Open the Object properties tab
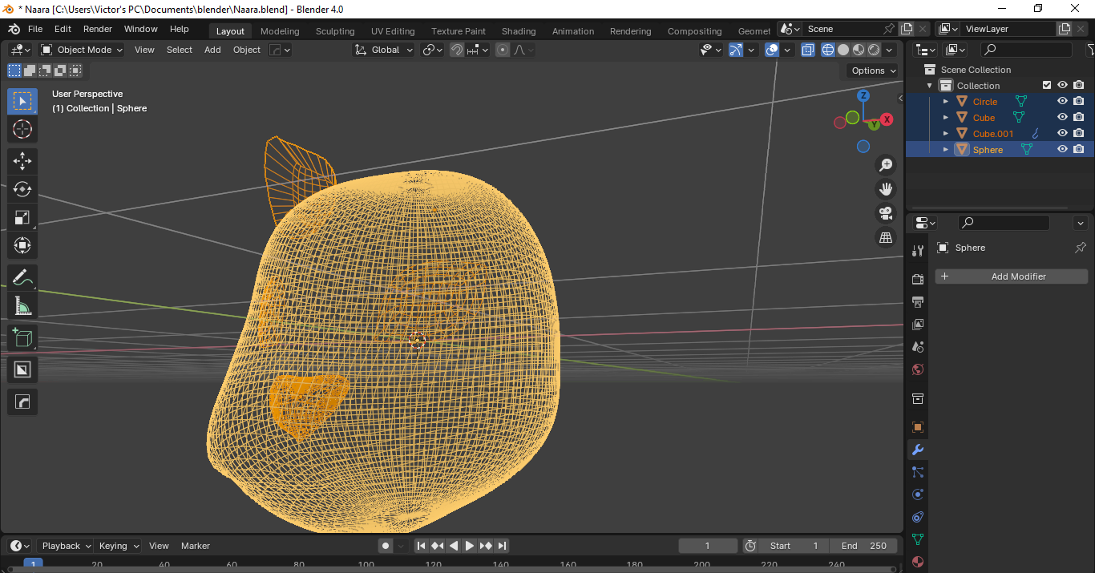The image size is (1095, 573). pos(918,427)
